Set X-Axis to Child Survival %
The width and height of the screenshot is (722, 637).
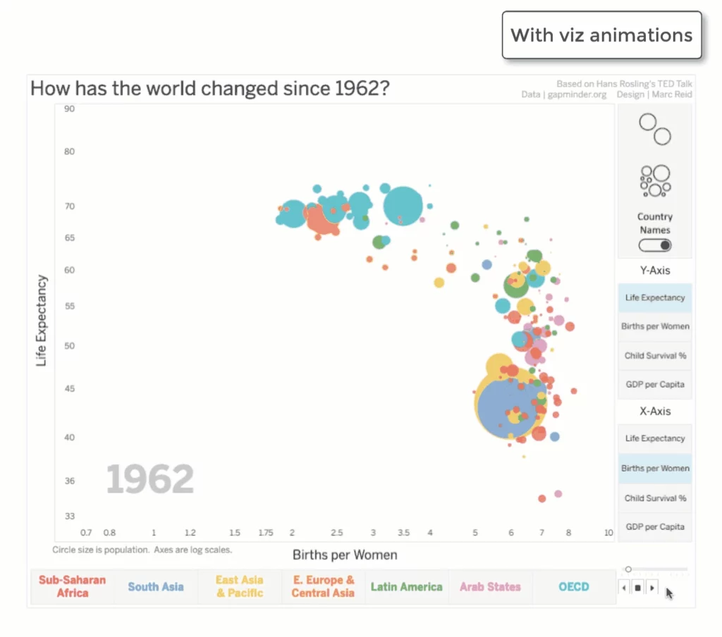coord(655,498)
